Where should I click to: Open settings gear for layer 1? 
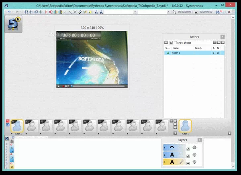[194, 148]
